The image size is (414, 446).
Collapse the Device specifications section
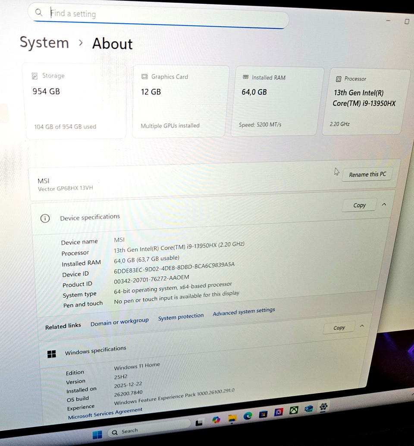click(x=384, y=204)
